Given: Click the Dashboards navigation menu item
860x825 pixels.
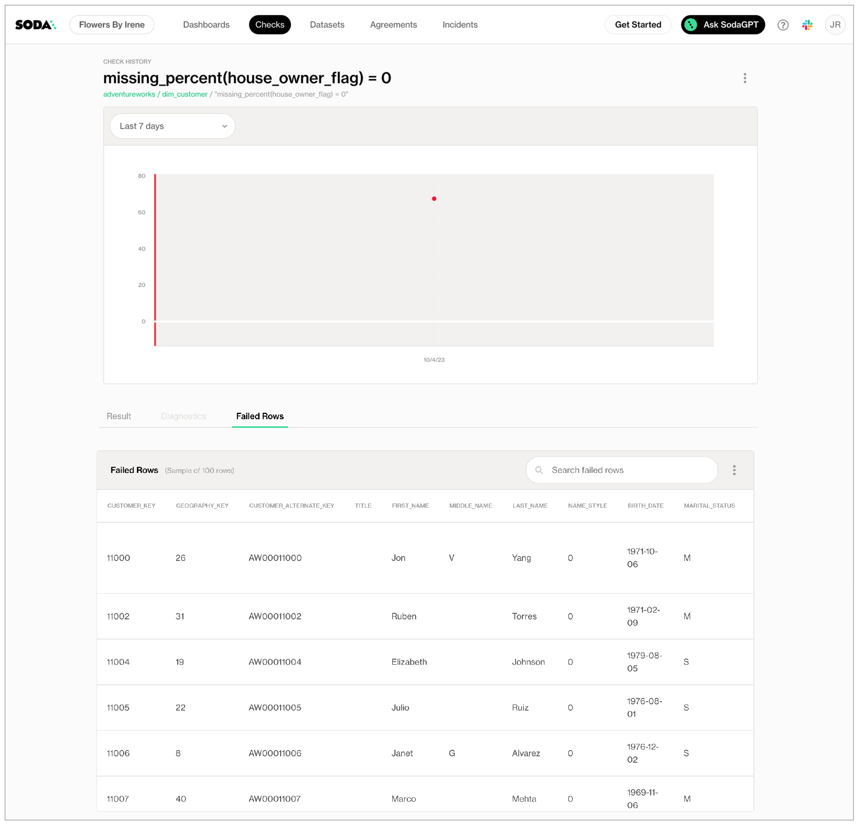Looking at the screenshot, I should pyautogui.click(x=206, y=24).
